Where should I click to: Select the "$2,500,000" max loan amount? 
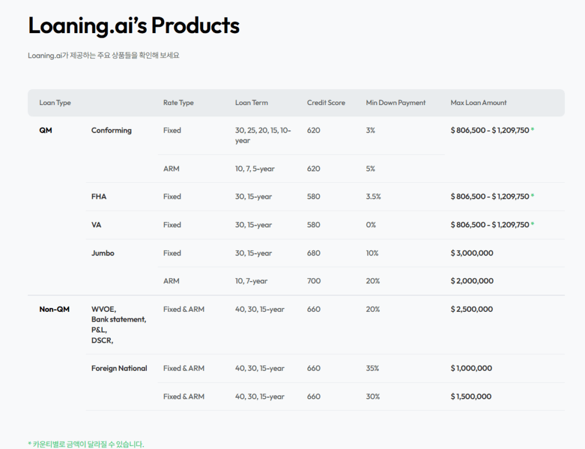point(471,309)
